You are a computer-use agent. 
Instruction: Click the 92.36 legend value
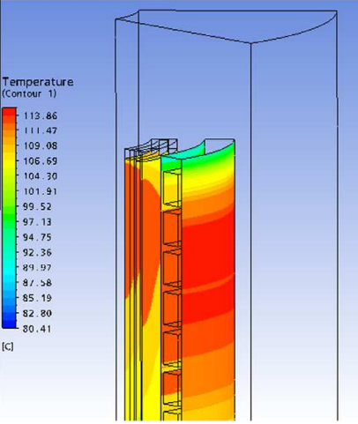coord(37,252)
